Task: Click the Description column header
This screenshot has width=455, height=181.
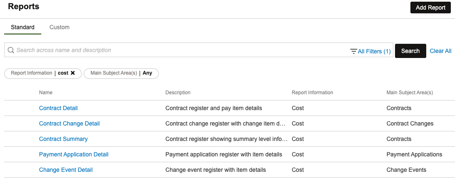Action: click(178, 93)
